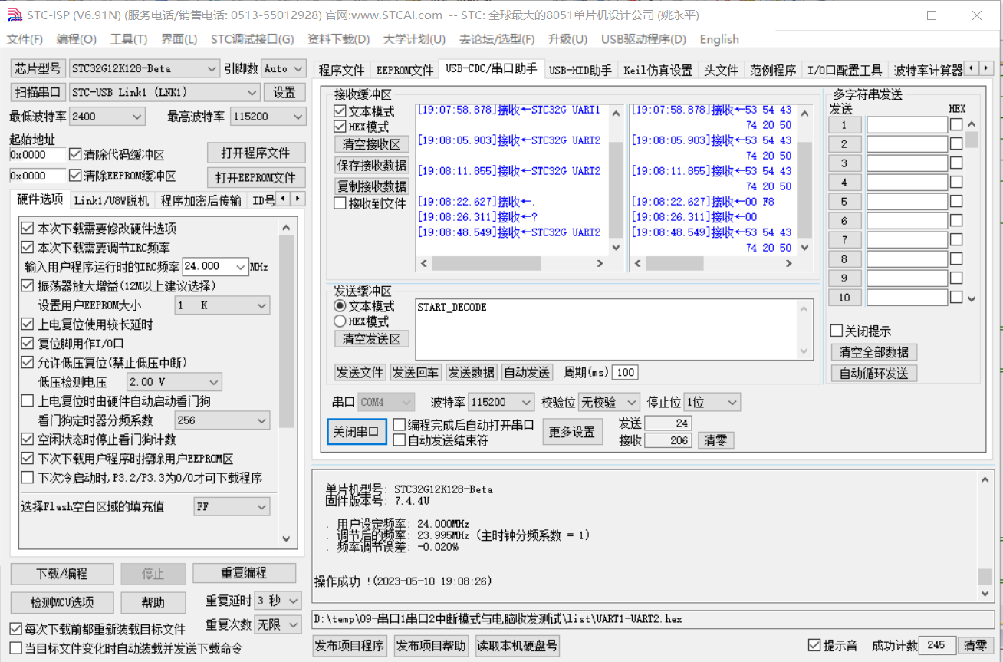Click 读取本机硬盘号 button
Viewport: 1003px width, 662px height.
(x=517, y=646)
